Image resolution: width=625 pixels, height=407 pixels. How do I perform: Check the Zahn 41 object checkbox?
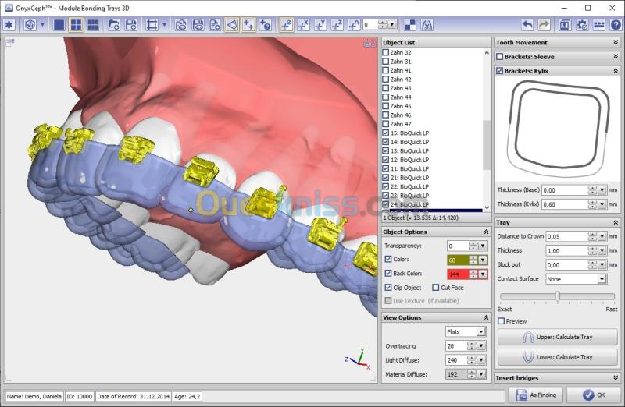tap(385, 70)
